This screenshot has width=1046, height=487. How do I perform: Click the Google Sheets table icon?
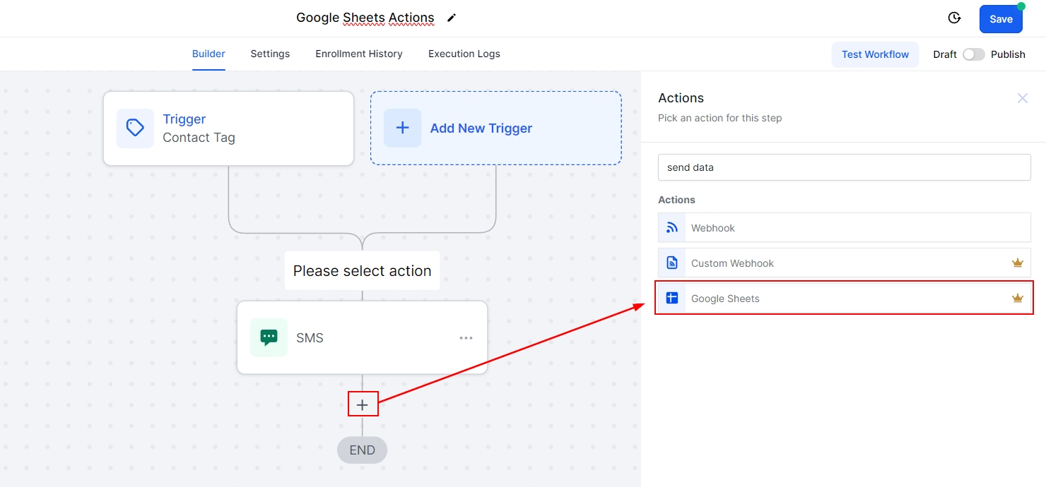[672, 299]
